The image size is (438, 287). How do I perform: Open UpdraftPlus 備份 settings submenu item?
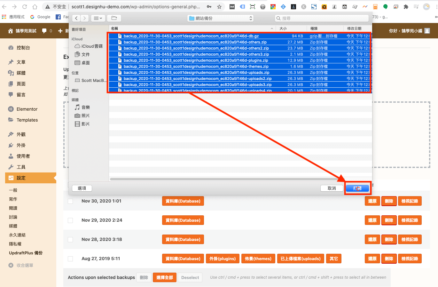tap(26, 253)
